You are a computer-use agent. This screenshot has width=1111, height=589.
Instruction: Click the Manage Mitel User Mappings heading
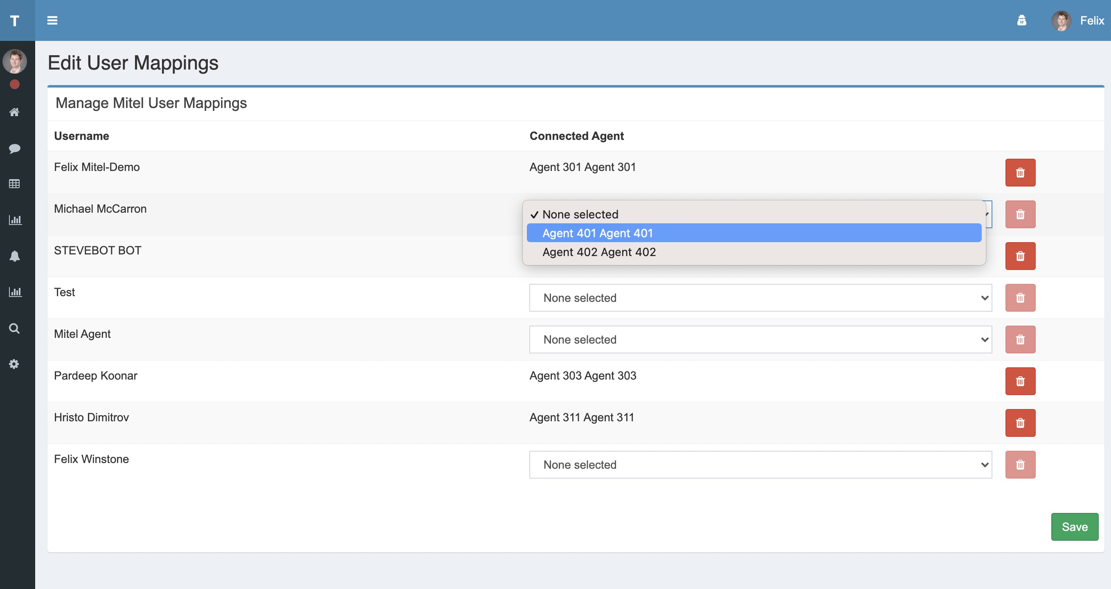pos(151,103)
